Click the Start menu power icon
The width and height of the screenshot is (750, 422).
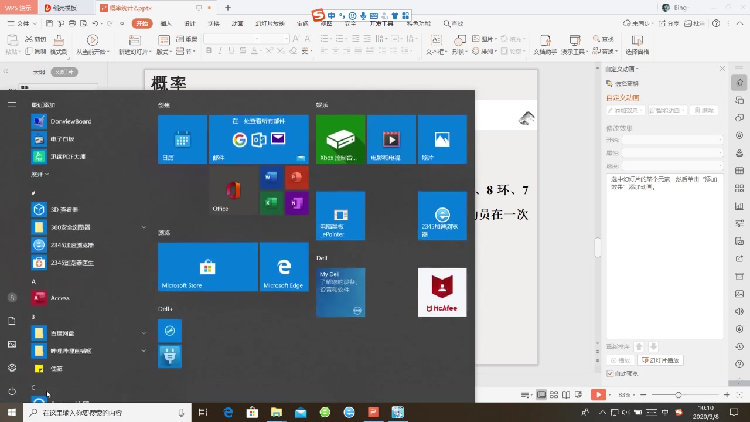(x=12, y=391)
